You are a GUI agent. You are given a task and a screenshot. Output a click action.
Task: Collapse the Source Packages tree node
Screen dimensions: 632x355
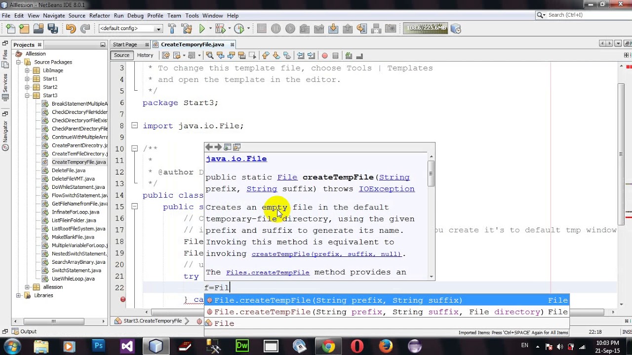(x=18, y=62)
